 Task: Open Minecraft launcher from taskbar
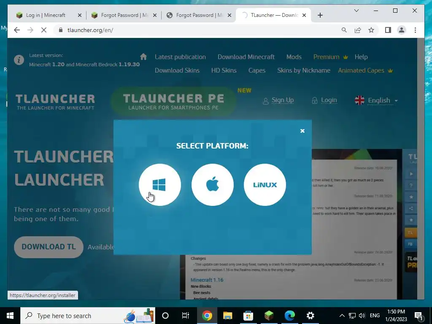[x=269, y=316]
